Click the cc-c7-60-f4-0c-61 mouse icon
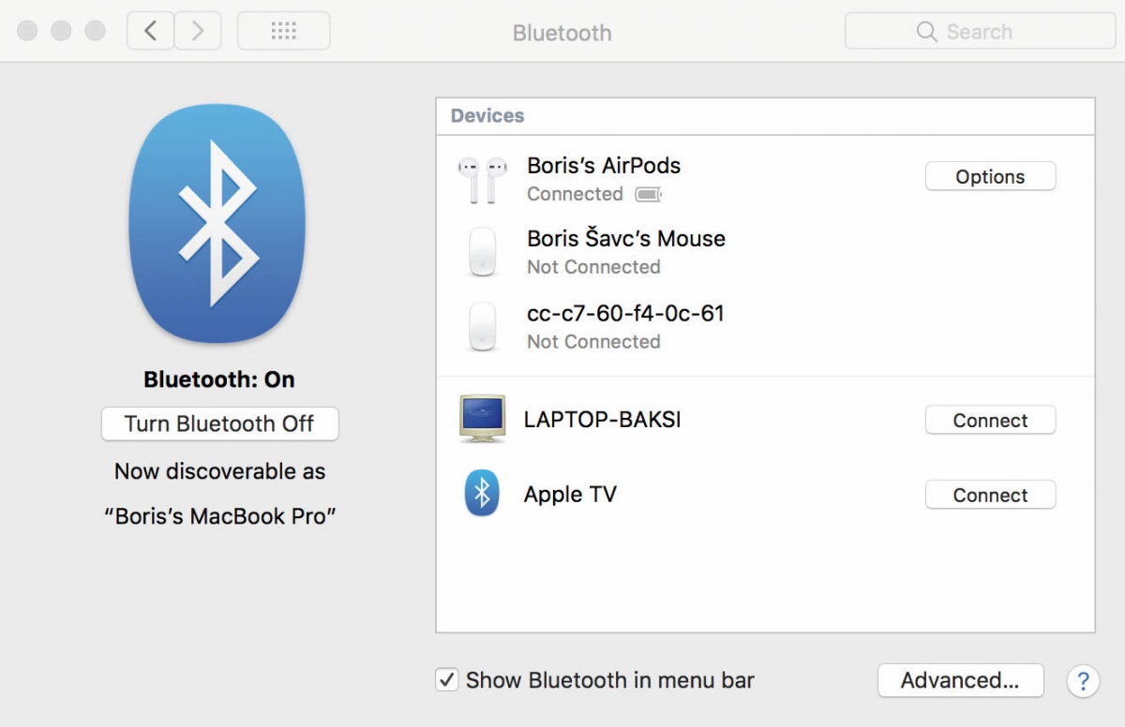Image resolution: width=1125 pixels, height=727 pixels. pyautogui.click(x=482, y=327)
